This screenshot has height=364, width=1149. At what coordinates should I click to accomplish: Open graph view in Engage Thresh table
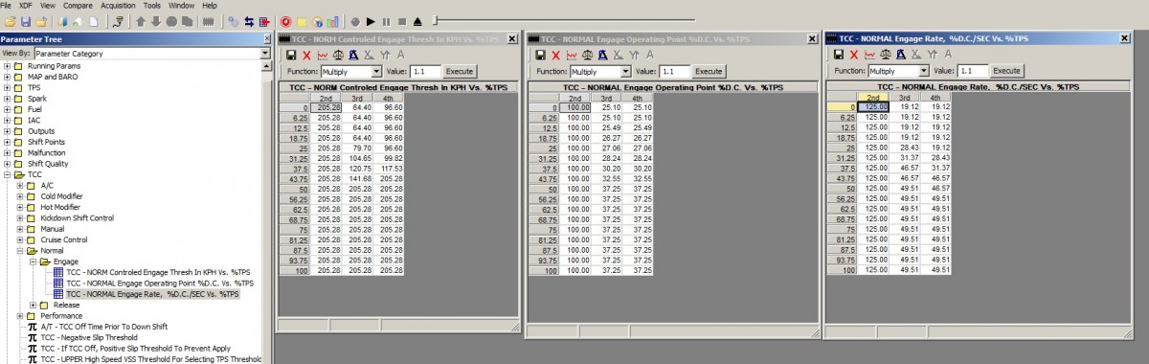pos(323,55)
